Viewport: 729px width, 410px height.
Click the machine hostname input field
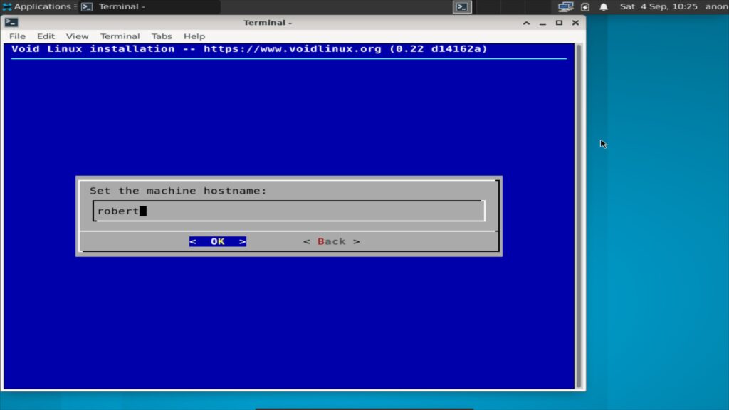tap(289, 211)
